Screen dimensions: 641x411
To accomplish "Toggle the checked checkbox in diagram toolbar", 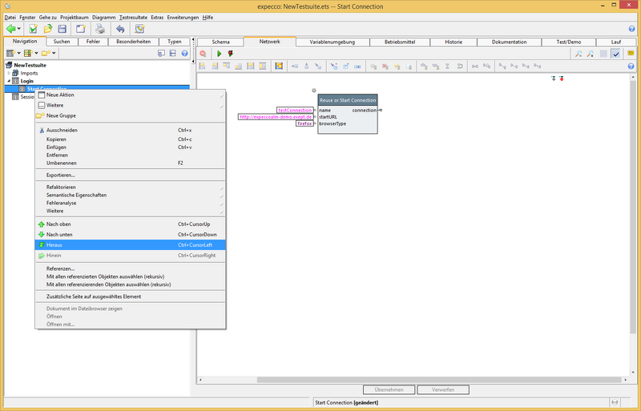I will [615, 54].
